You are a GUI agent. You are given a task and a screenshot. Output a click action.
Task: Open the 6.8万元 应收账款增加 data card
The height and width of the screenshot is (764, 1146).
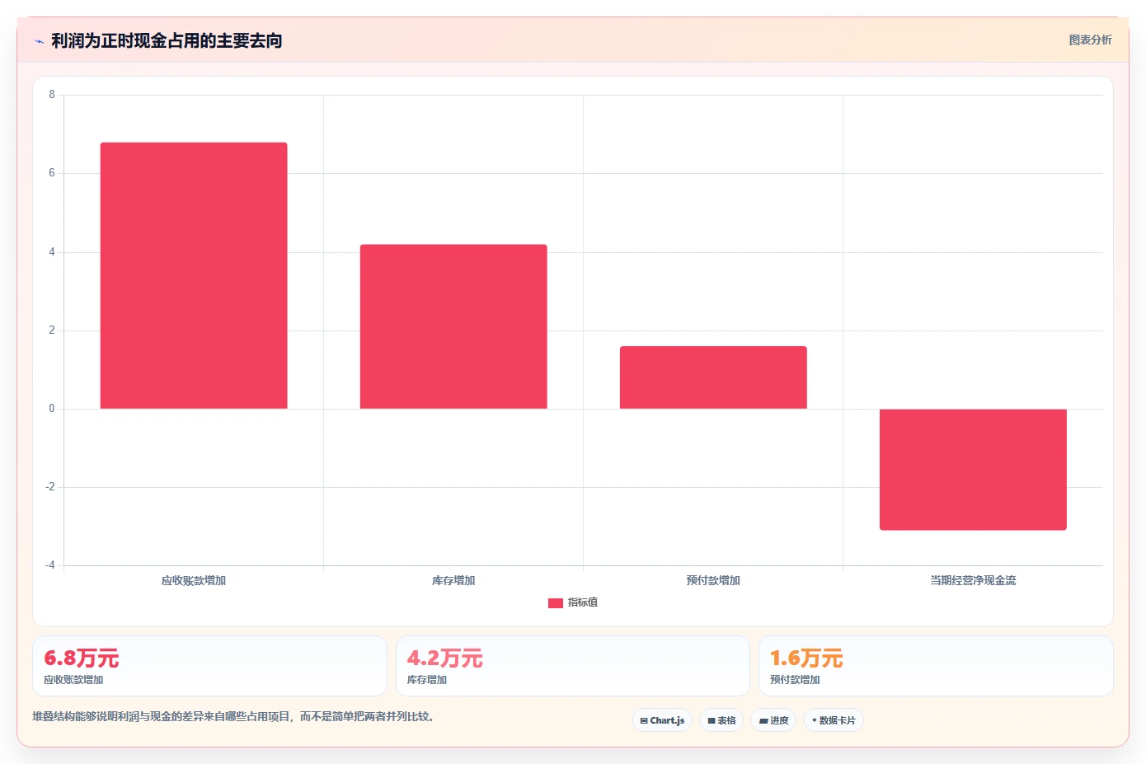click(209, 666)
